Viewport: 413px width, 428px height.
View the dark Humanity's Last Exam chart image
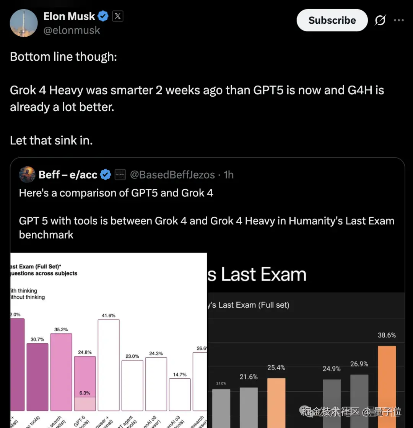(306, 340)
